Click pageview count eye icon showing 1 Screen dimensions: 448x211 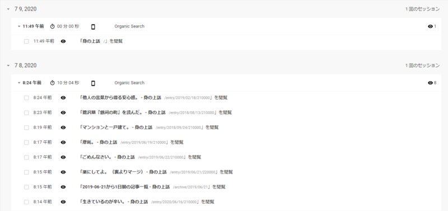pos(430,26)
